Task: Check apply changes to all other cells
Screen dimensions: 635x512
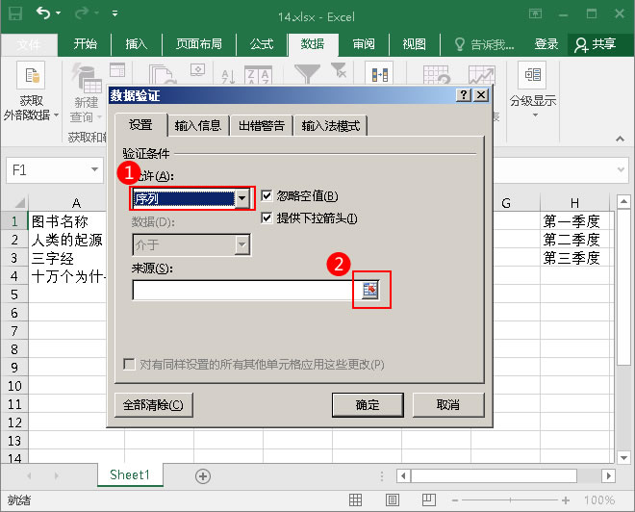Action: (x=129, y=364)
